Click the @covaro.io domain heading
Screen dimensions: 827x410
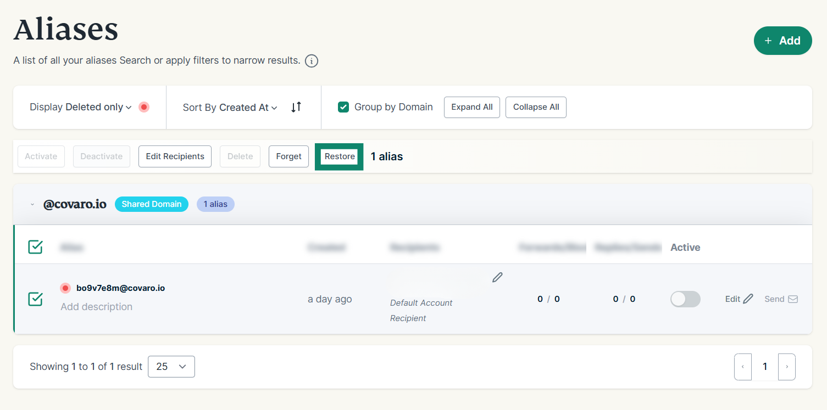(x=75, y=204)
